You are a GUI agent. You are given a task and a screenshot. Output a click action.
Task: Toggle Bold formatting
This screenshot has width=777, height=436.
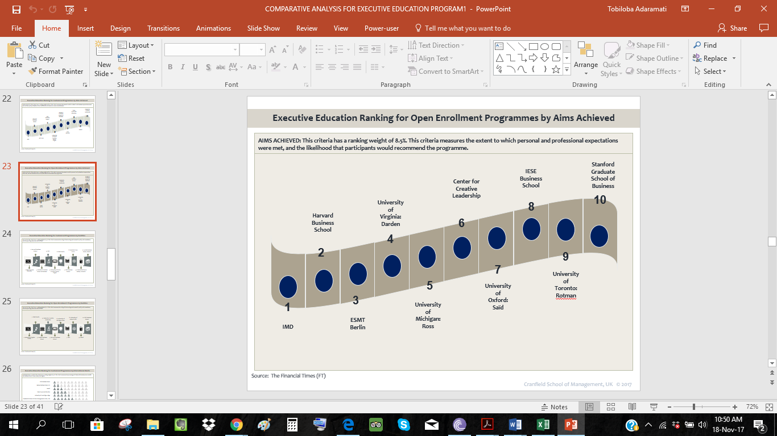170,67
